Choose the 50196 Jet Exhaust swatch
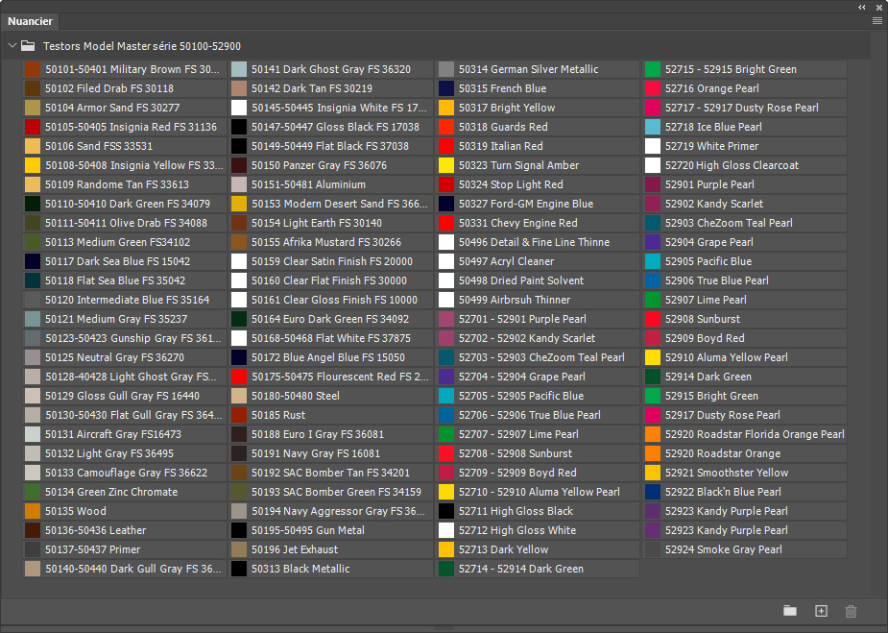Screen dimensions: 888x633 pyautogui.click(x=240, y=549)
